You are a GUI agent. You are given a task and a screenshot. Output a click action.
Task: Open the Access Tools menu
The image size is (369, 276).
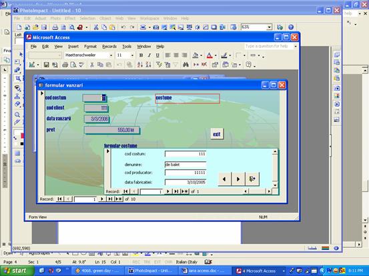(127, 47)
